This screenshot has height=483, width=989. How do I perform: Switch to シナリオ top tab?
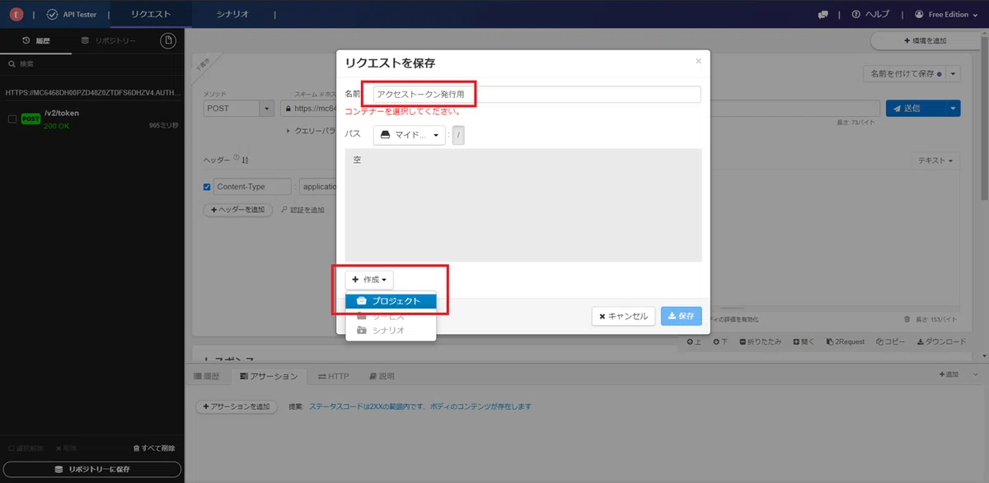click(x=232, y=15)
